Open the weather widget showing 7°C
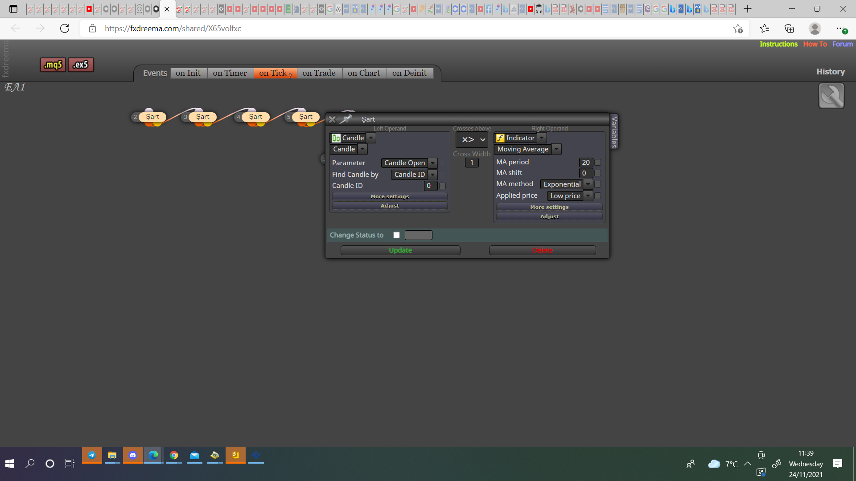The image size is (856, 481). point(722,464)
